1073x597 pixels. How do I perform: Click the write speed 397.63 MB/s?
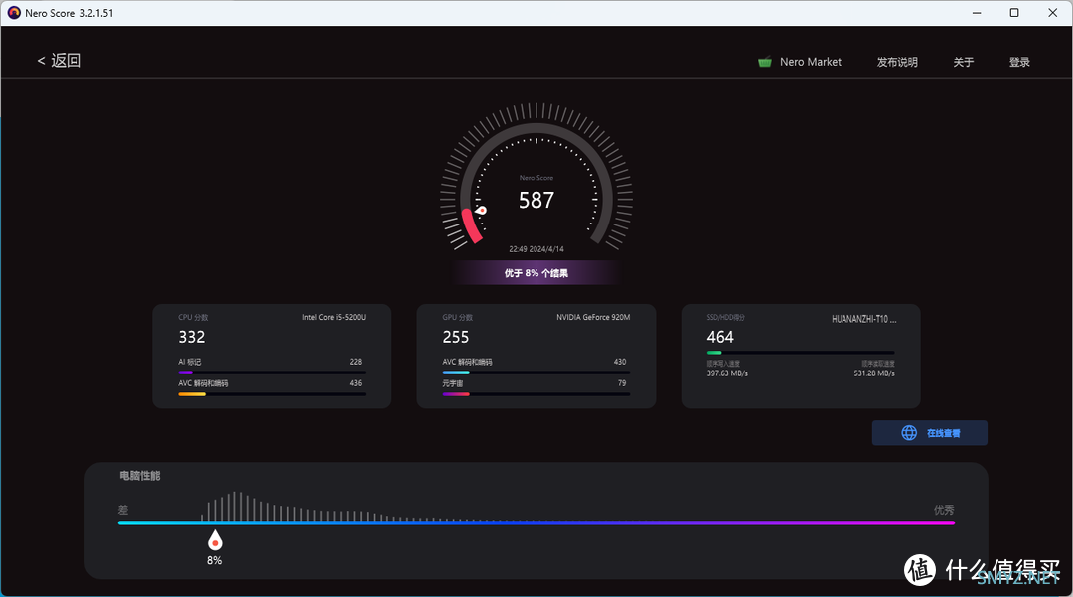tap(727, 373)
